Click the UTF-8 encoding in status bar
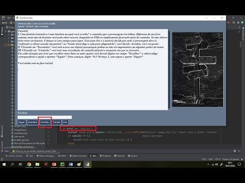The width and height of the screenshot is (245, 183). [x=217, y=159]
